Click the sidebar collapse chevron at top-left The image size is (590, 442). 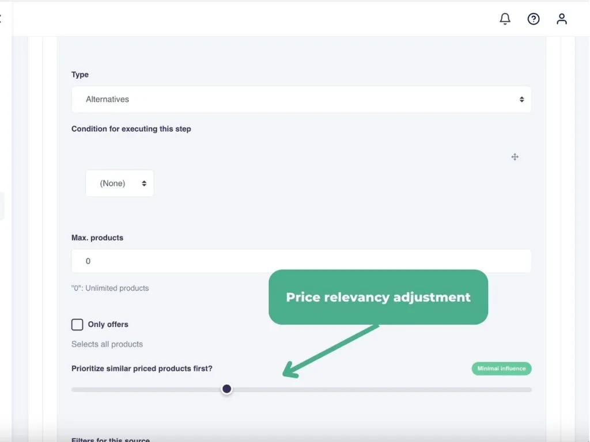tap(2, 19)
